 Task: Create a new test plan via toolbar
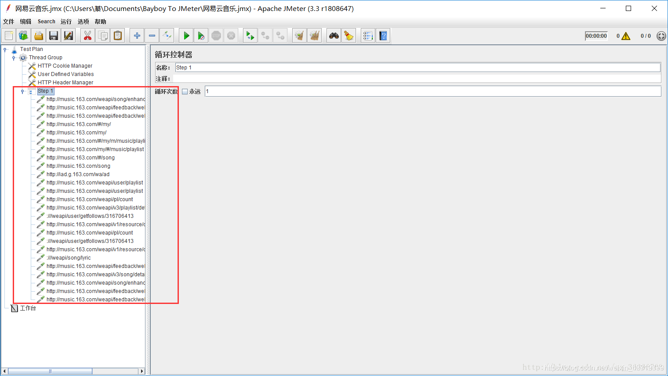[9, 36]
